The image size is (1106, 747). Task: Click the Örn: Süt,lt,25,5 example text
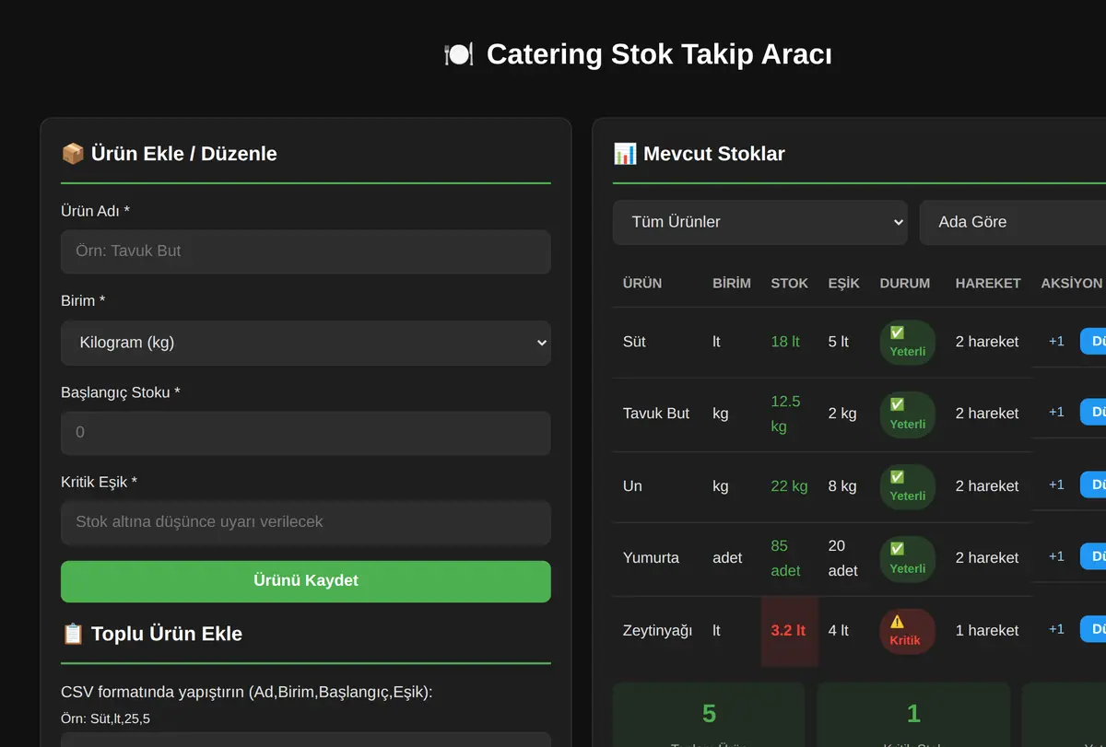pyautogui.click(x=105, y=718)
